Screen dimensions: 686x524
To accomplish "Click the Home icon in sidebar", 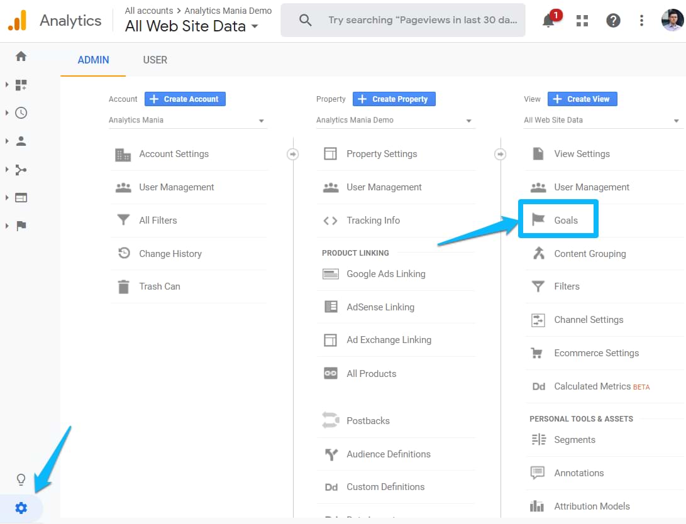I will coord(21,56).
